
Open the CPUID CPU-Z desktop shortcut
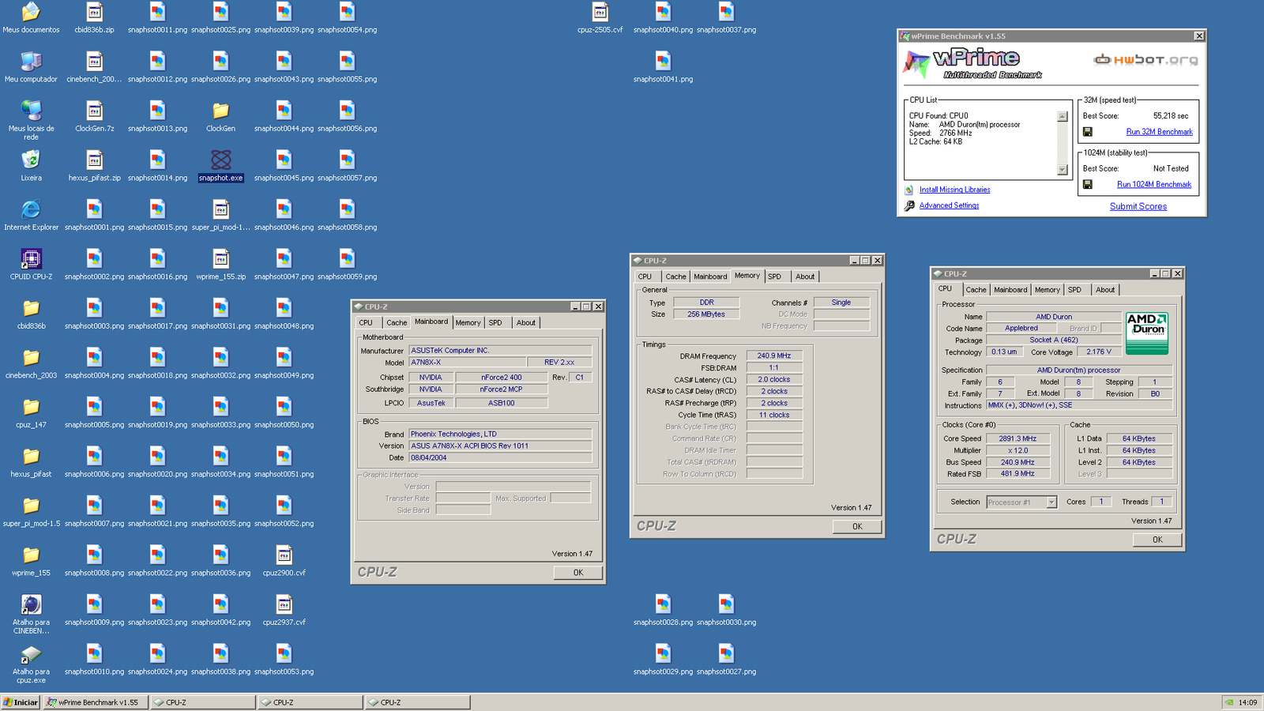[x=31, y=259]
